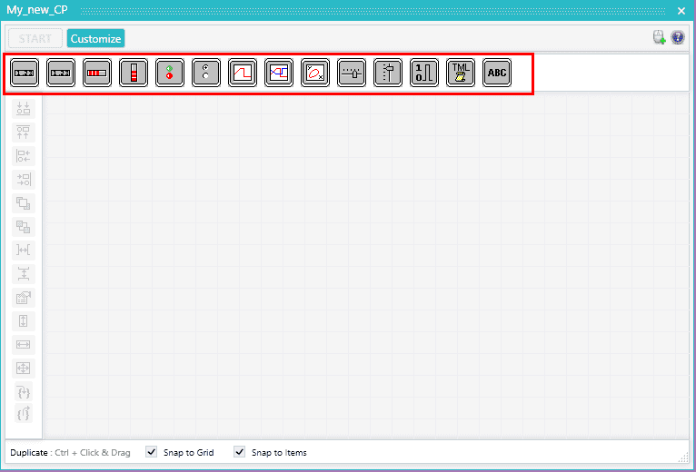Select the second value object icon from left
Viewport: 696px width, 472px height.
(61, 73)
